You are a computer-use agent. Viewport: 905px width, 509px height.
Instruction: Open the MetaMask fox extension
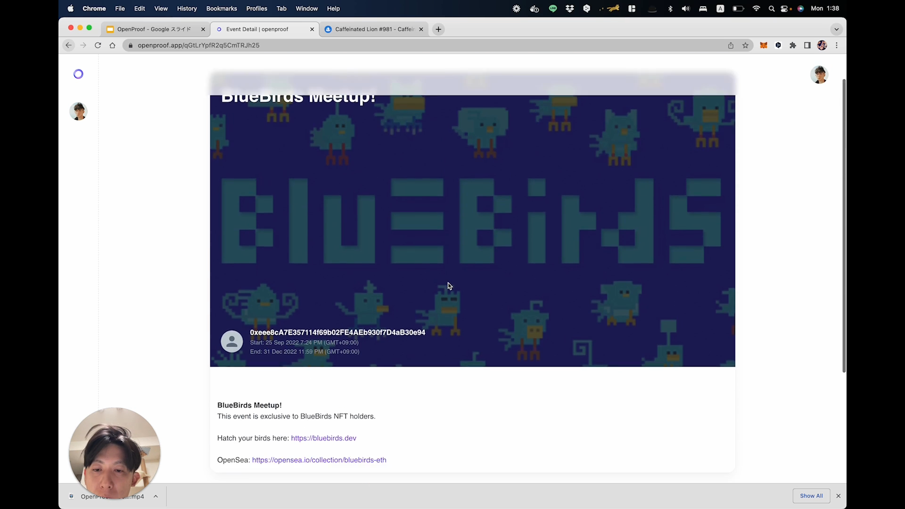[x=764, y=45]
